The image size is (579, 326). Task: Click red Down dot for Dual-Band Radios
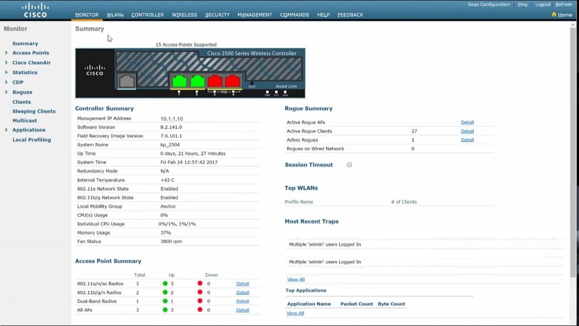click(x=200, y=301)
